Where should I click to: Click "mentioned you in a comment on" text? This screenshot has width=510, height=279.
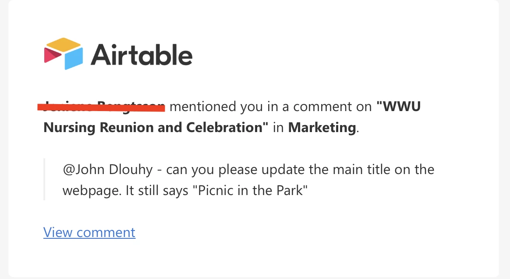[x=271, y=107]
